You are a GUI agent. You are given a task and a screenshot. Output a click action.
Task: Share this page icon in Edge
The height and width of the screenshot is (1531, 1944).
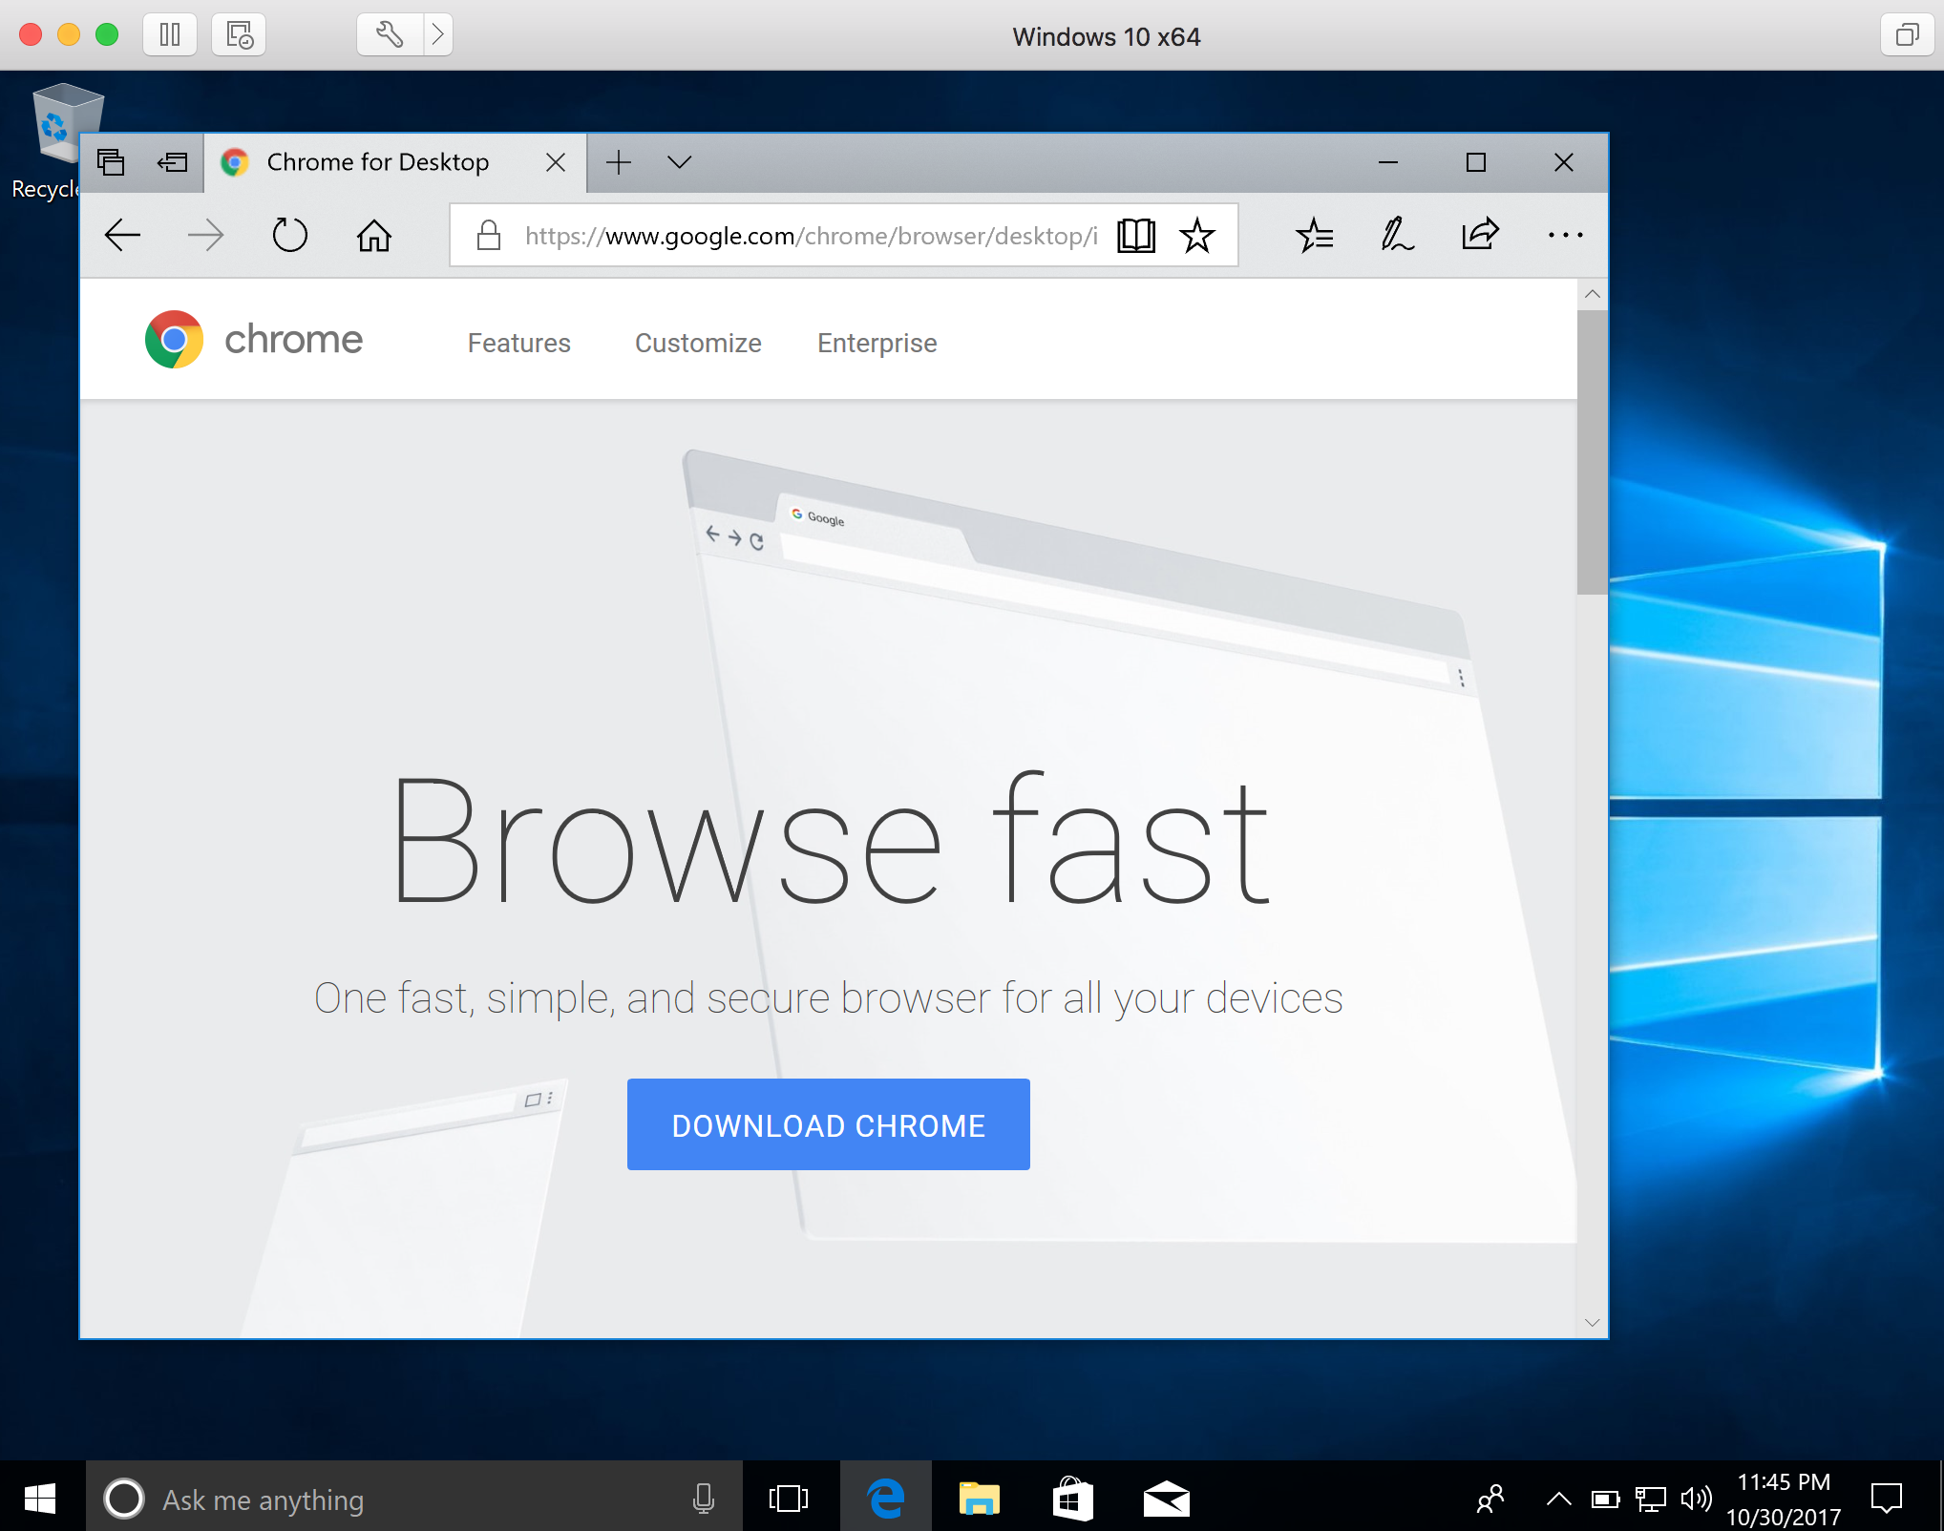[x=1480, y=235]
